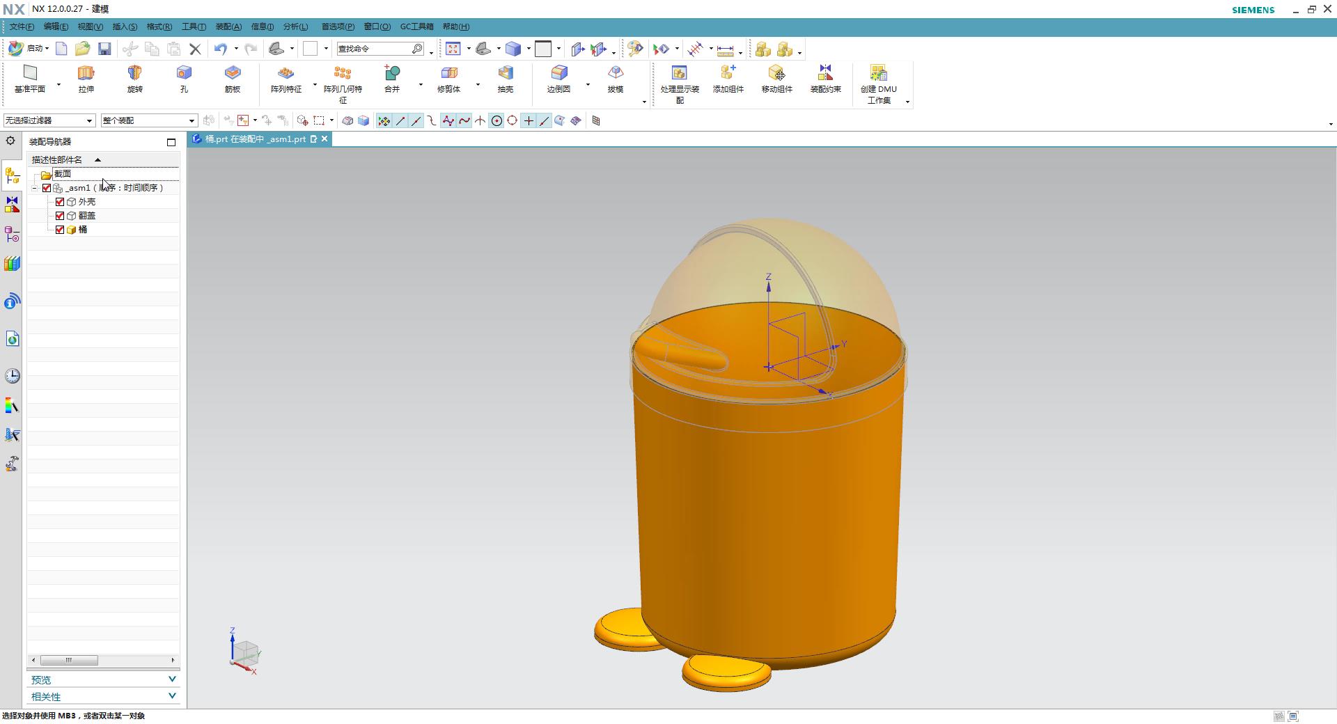Click the 基准平面 datum plane icon
Image resolution: width=1337 pixels, height=724 pixels.
(x=30, y=73)
